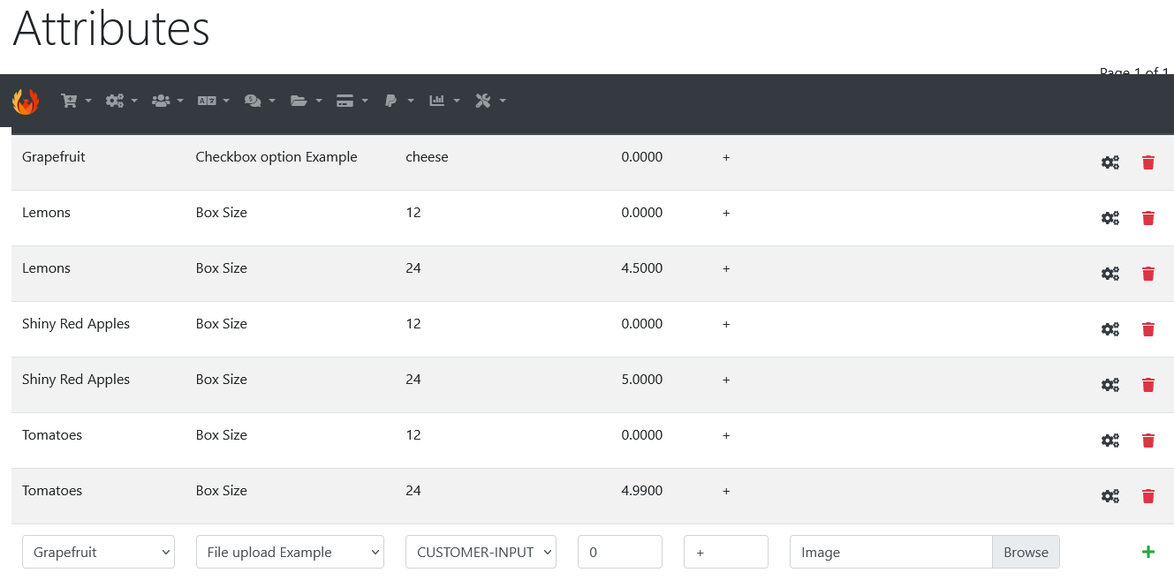Expand the Grapefruit product dropdown
This screenshot has height=580, width=1174.
tap(98, 552)
